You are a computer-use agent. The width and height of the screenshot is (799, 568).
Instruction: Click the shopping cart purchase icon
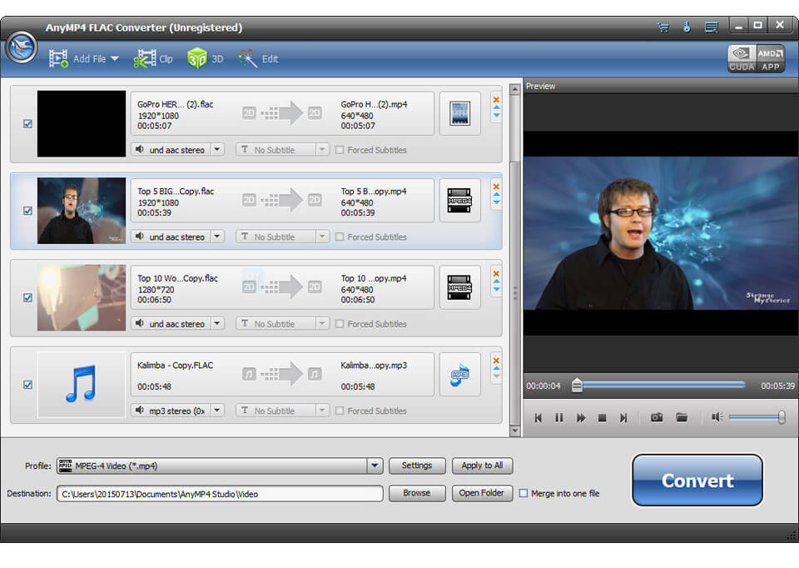click(x=663, y=27)
